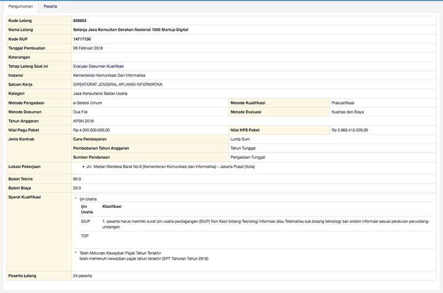
Task: Click the Kode RUP number 14717130
Action: 82,39
